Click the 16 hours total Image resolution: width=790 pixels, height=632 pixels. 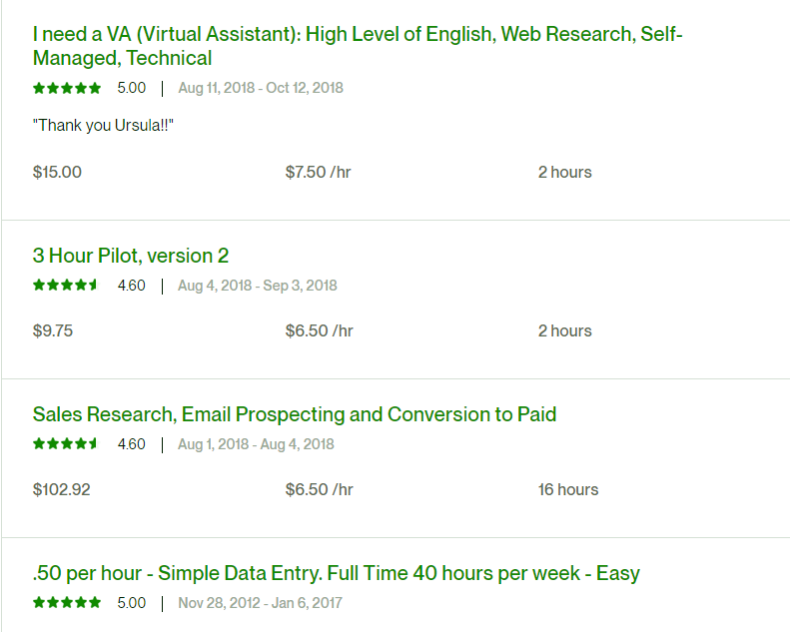point(568,489)
